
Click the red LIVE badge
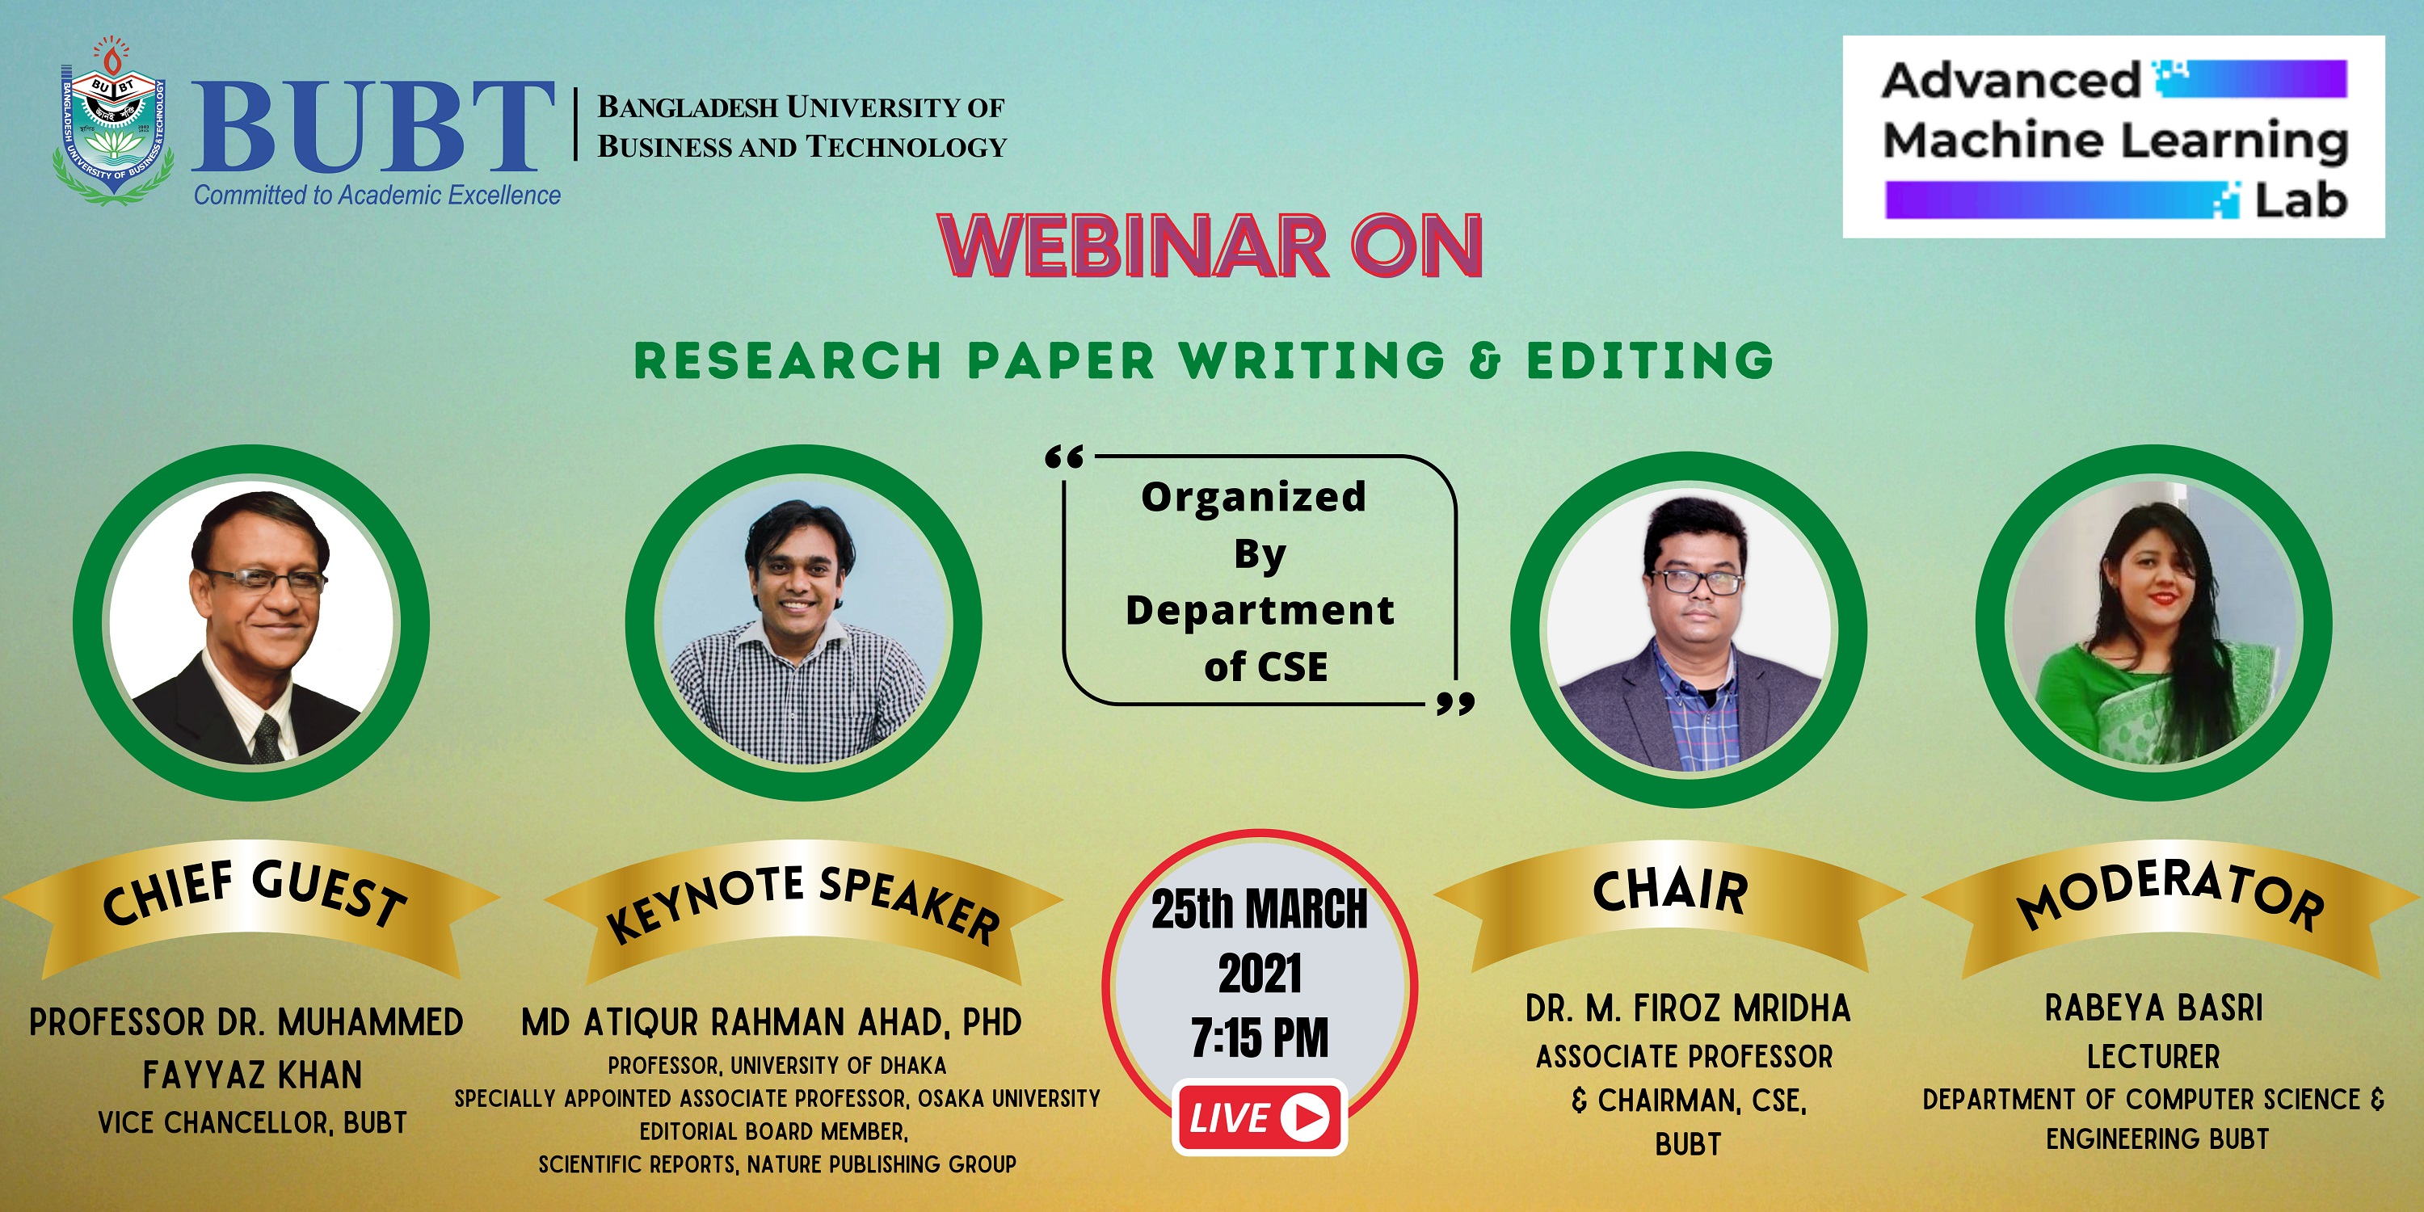(x=1259, y=1118)
